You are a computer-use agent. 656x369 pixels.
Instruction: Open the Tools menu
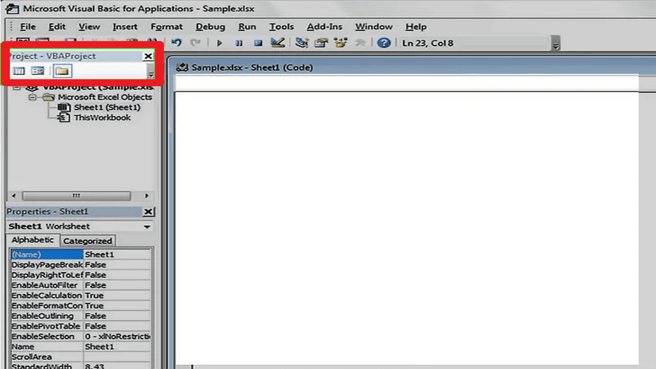[x=281, y=27]
